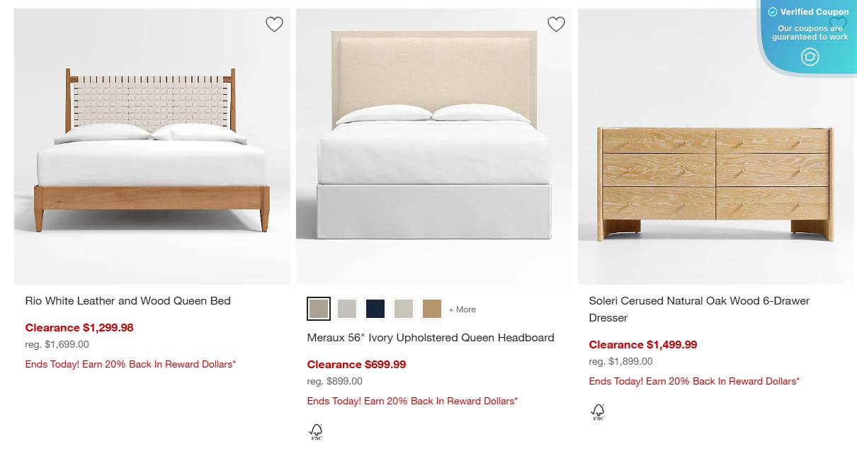Select the camel tan fabric swatch
Viewport: 857px width, 461px height.
(432, 308)
